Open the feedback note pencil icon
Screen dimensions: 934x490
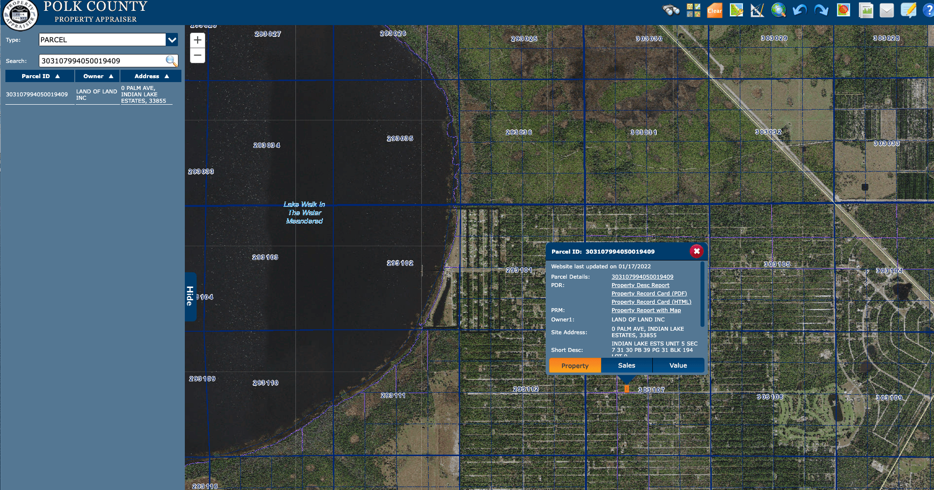coord(908,10)
